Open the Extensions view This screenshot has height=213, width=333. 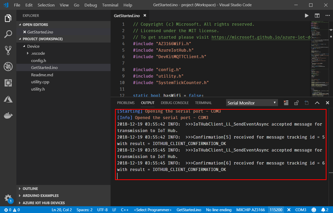[x=8, y=83]
